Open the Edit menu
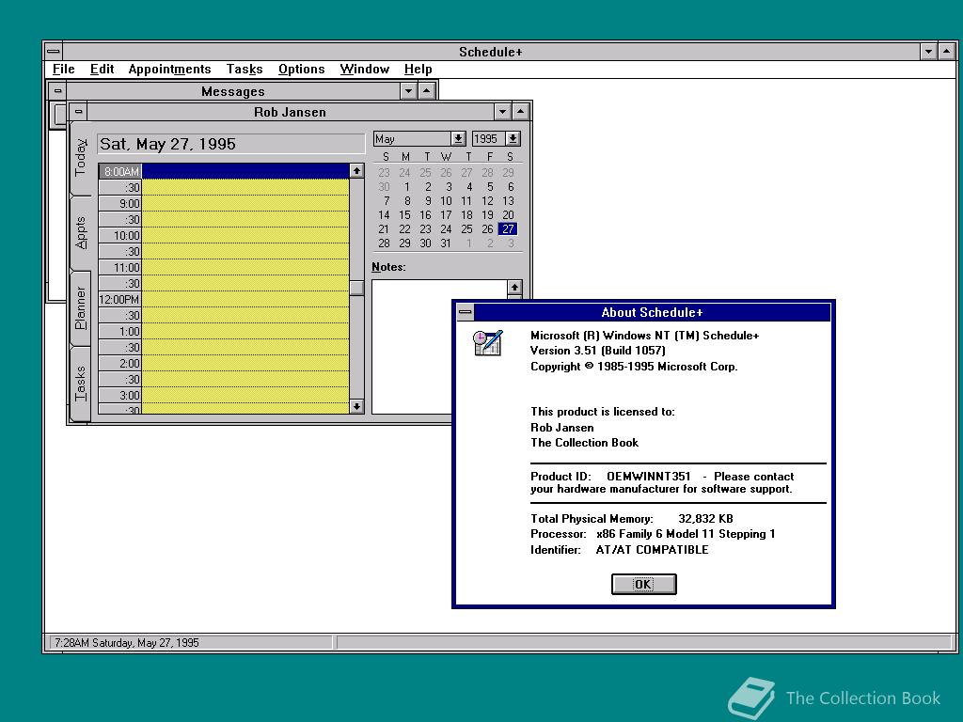963x722 pixels. (x=102, y=69)
